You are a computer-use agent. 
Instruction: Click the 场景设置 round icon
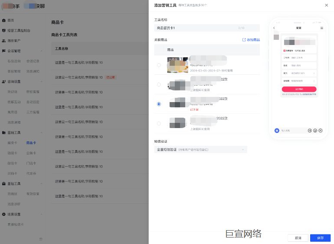3,214
